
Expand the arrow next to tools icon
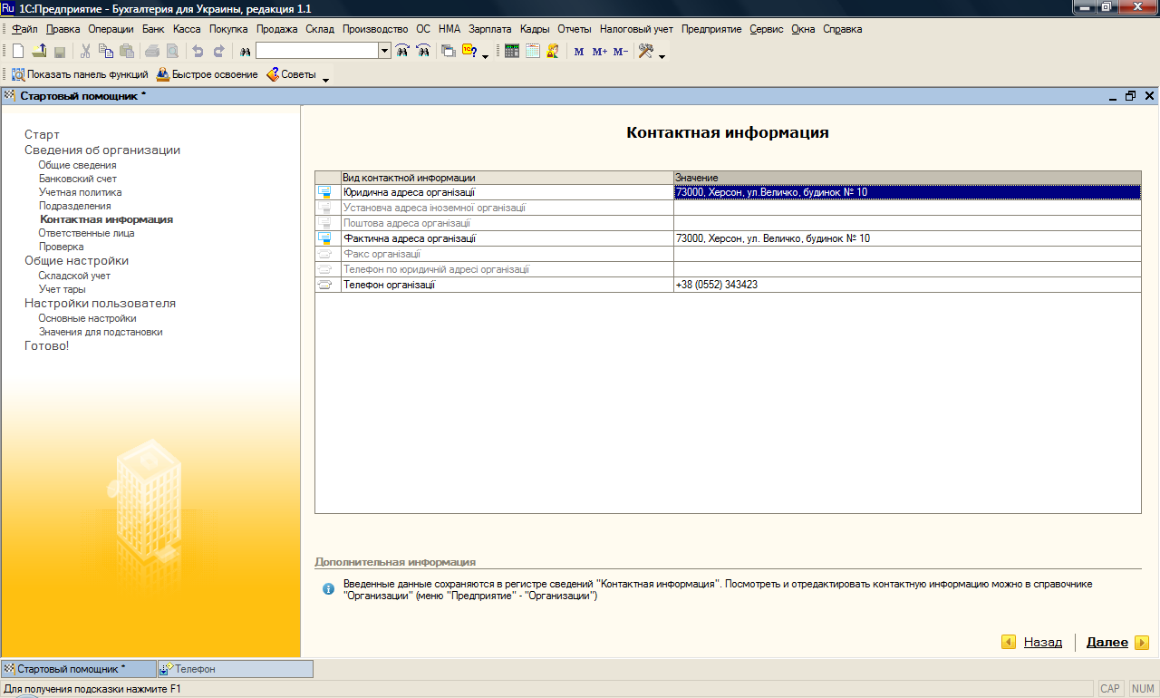click(x=662, y=56)
